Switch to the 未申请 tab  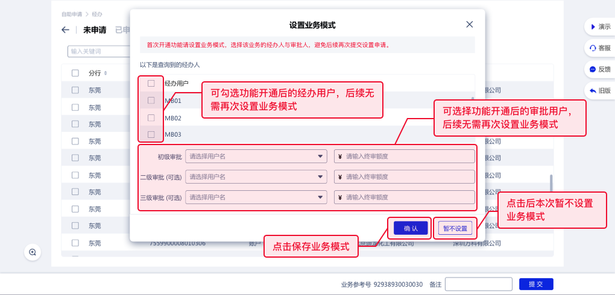tap(95, 30)
